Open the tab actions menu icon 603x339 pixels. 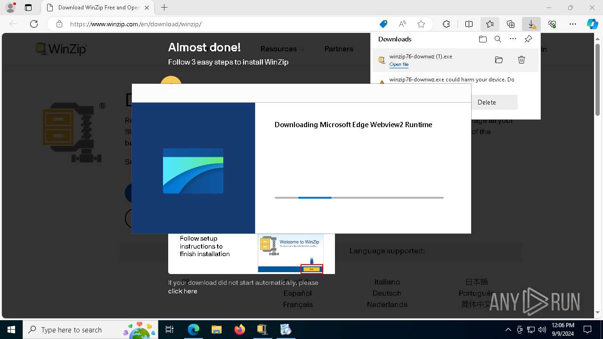[28, 8]
